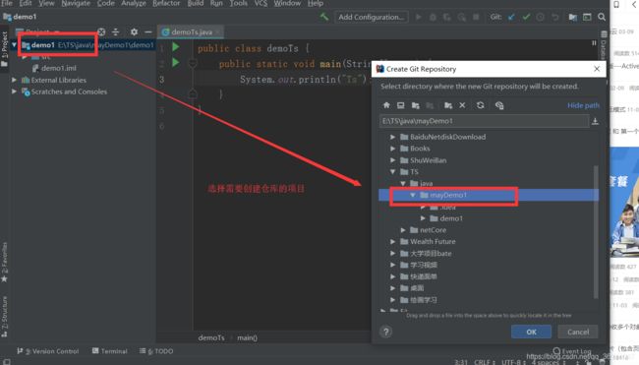Click locate/scroll-from-source icon in Project panel
This screenshot has width=639, height=365.
tap(101, 31)
